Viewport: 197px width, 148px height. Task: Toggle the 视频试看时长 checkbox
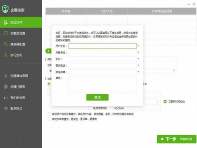[90, 108]
